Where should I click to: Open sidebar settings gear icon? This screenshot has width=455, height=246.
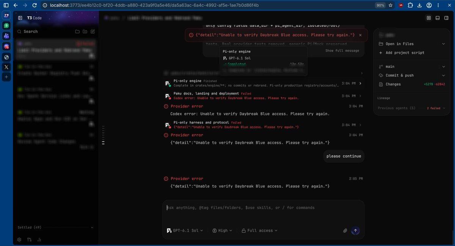click(19, 240)
